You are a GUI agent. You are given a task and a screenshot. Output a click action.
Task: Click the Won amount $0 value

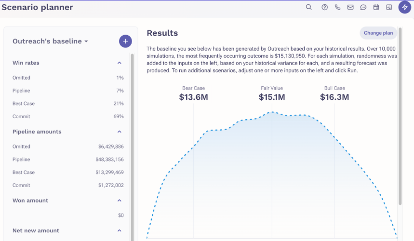point(120,215)
